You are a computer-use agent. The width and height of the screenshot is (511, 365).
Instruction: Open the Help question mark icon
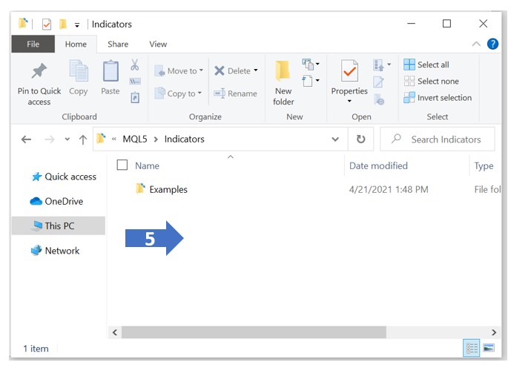coord(492,45)
